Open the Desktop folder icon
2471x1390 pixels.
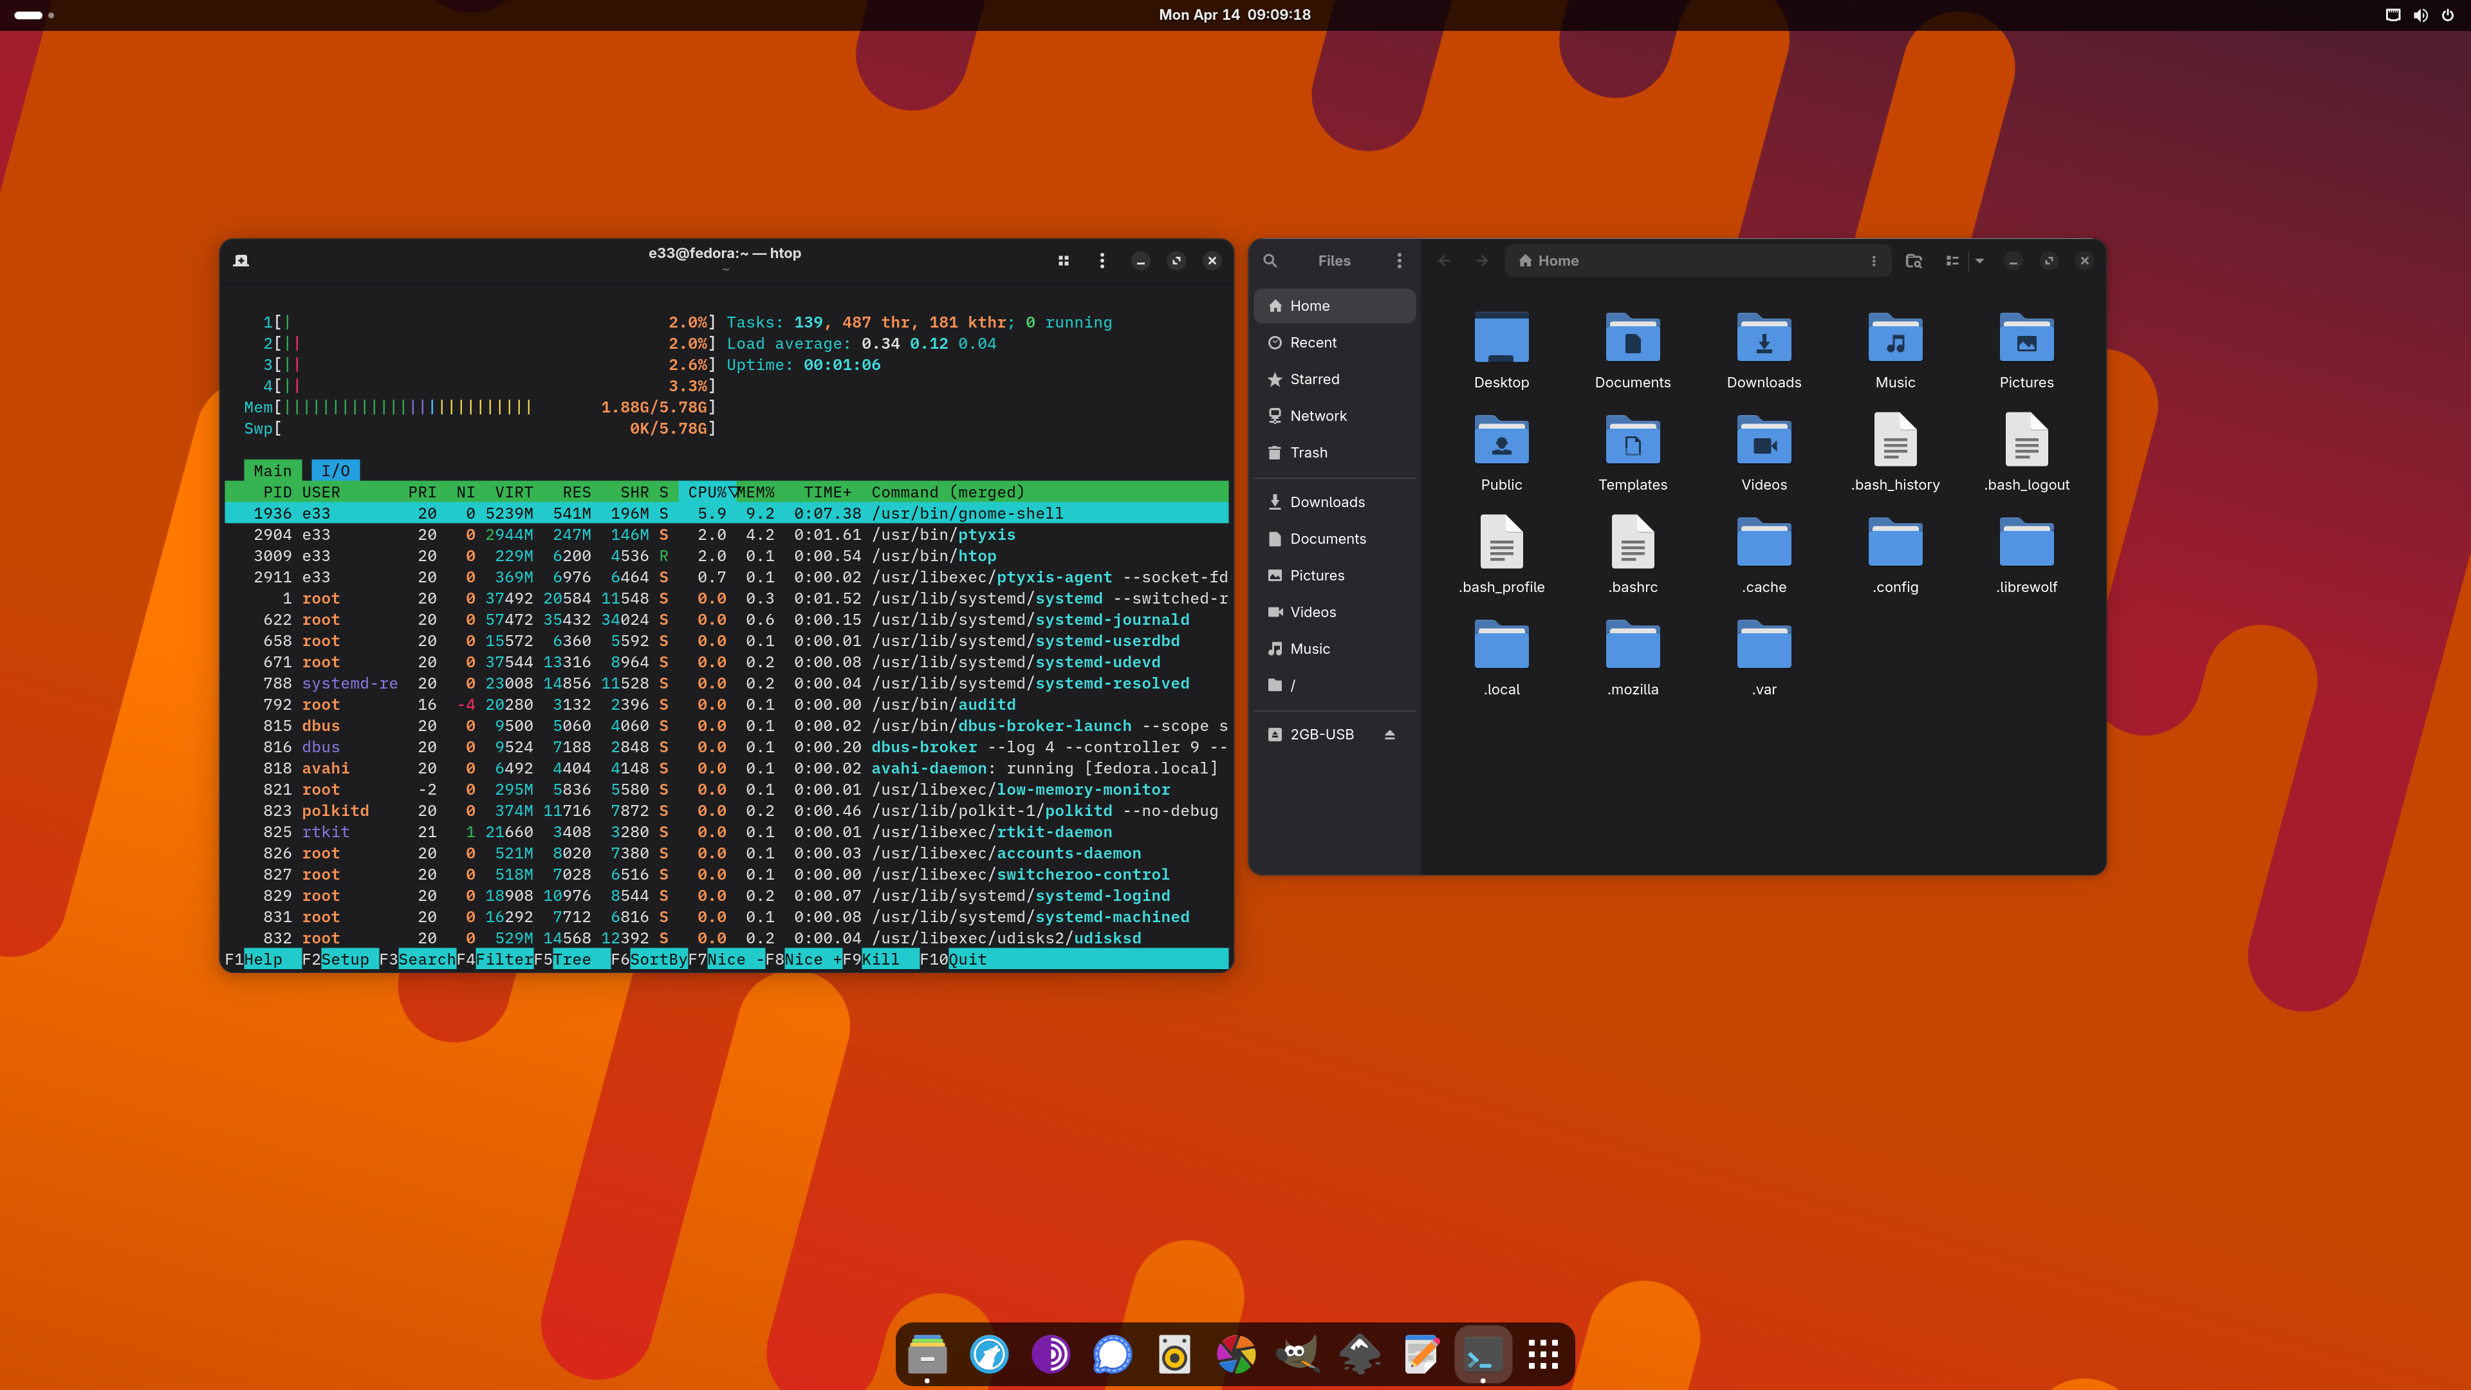click(x=1501, y=338)
